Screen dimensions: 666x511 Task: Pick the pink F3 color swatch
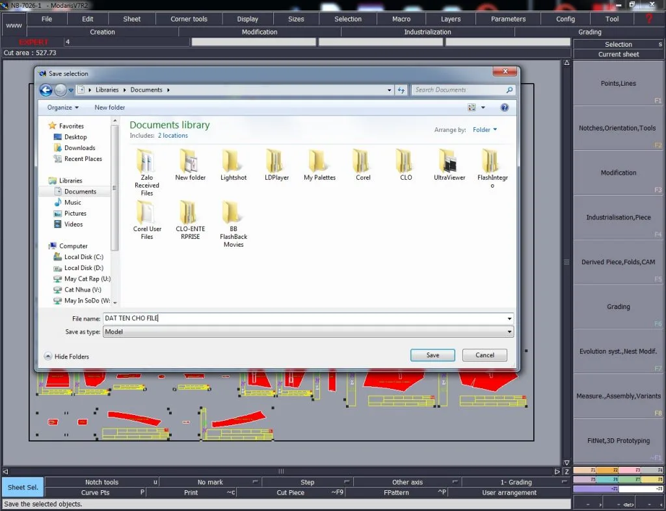(x=630, y=470)
